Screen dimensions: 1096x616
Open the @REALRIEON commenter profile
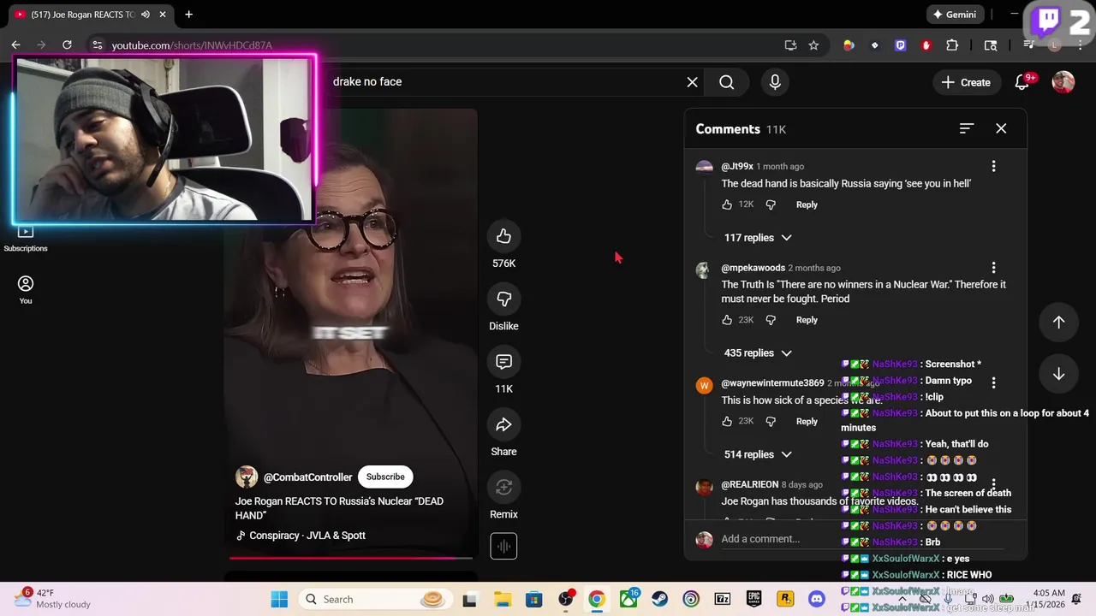coord(750,484)
